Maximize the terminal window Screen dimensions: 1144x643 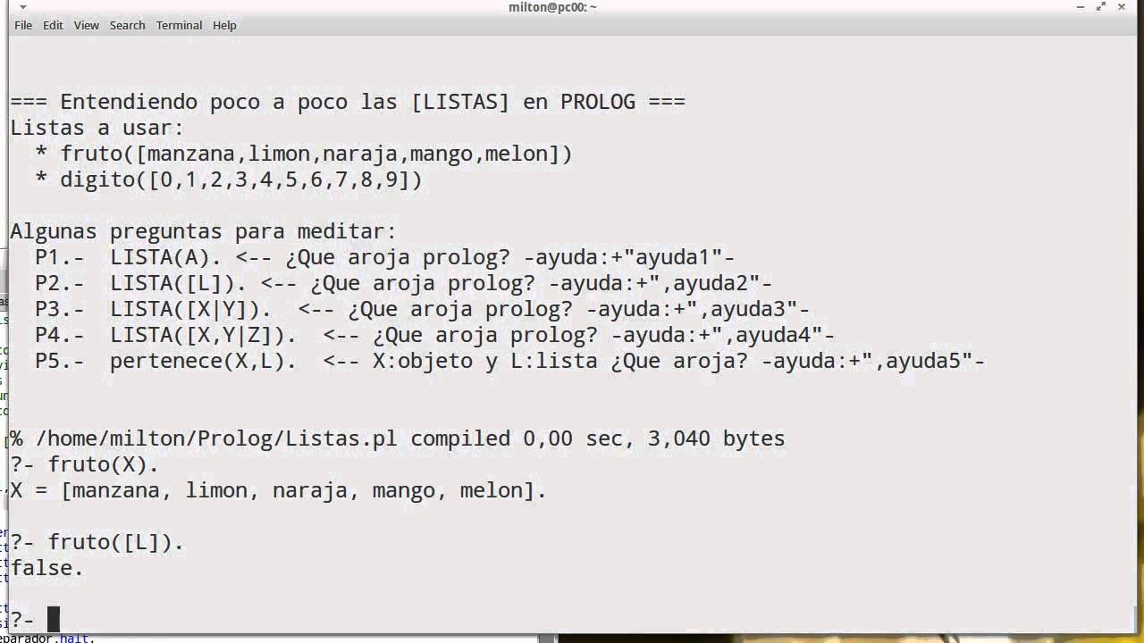point(1103,7)
